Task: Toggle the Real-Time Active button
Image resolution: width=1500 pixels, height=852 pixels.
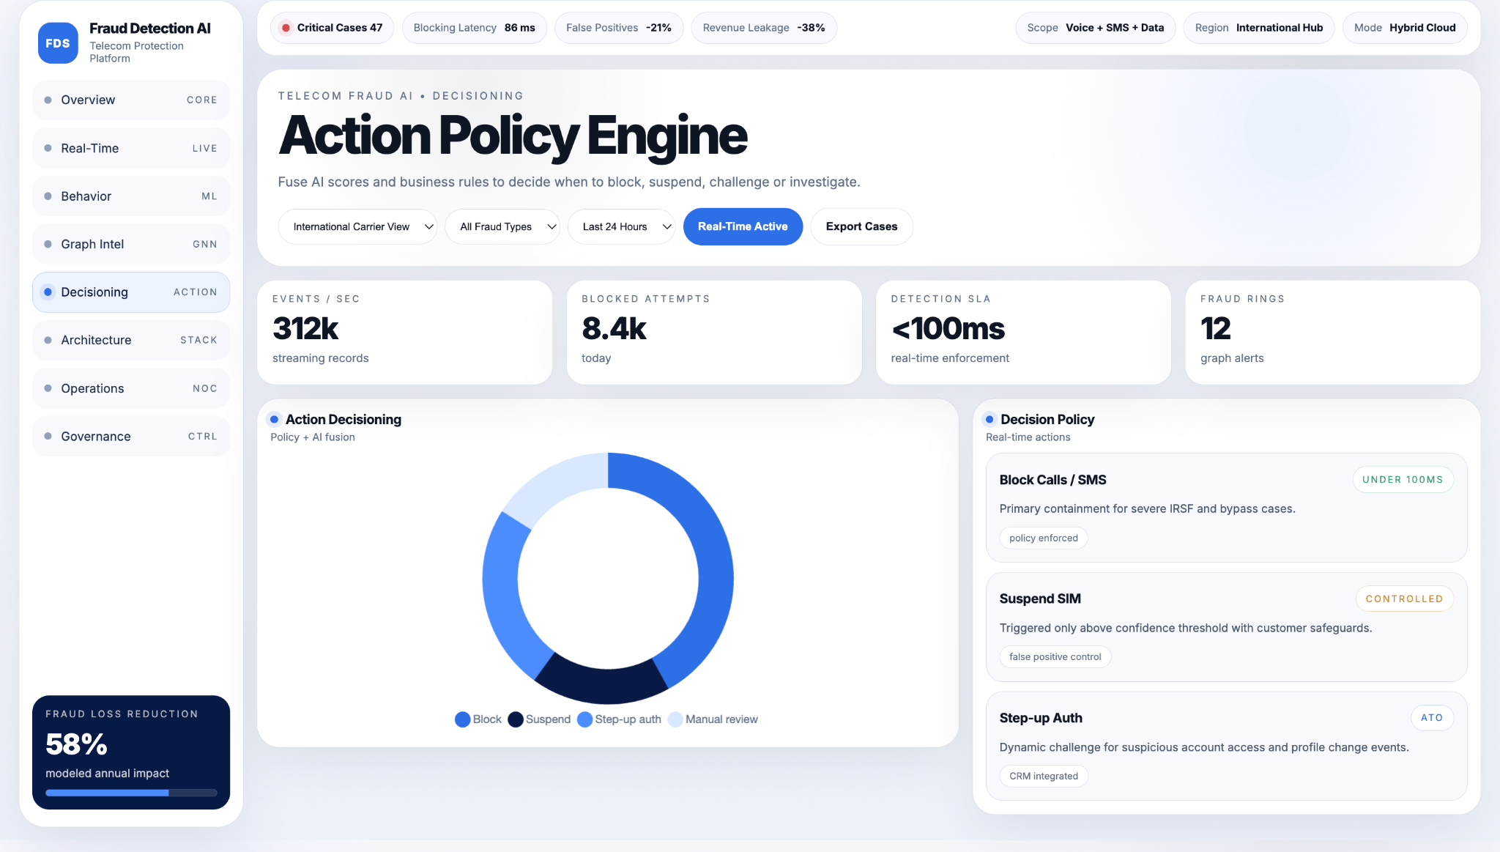Action: point(743,226)
